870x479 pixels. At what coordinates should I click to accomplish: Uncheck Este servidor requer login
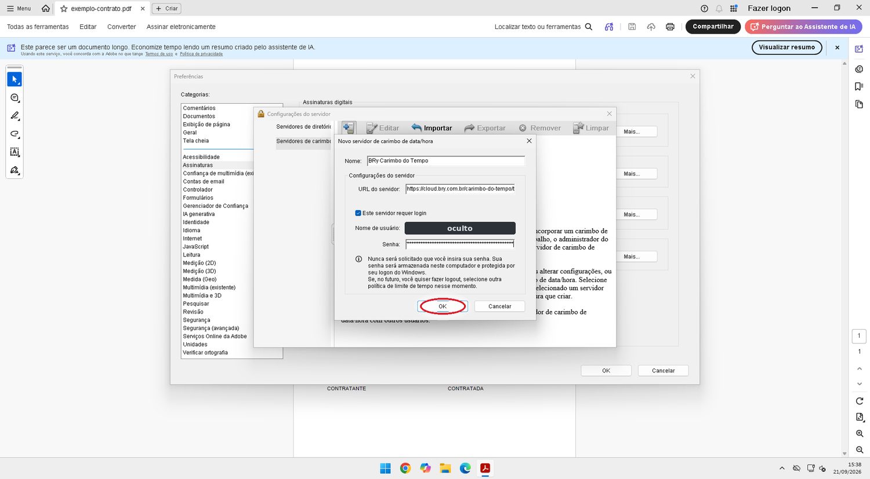(358, 213)
